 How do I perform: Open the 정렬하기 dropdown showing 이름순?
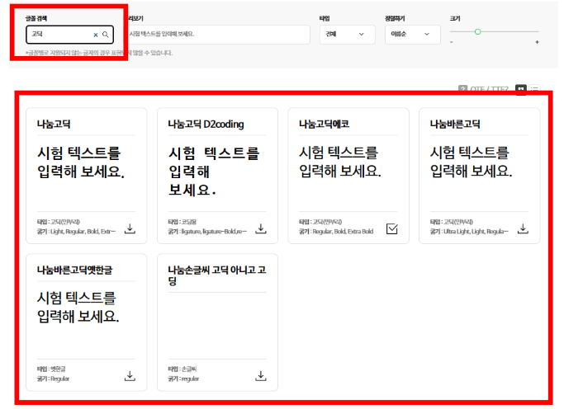(x=413, y=35)
